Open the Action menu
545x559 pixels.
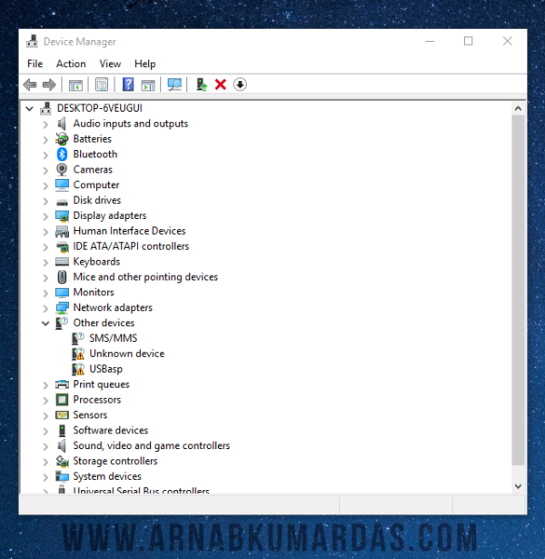[71, 64]
